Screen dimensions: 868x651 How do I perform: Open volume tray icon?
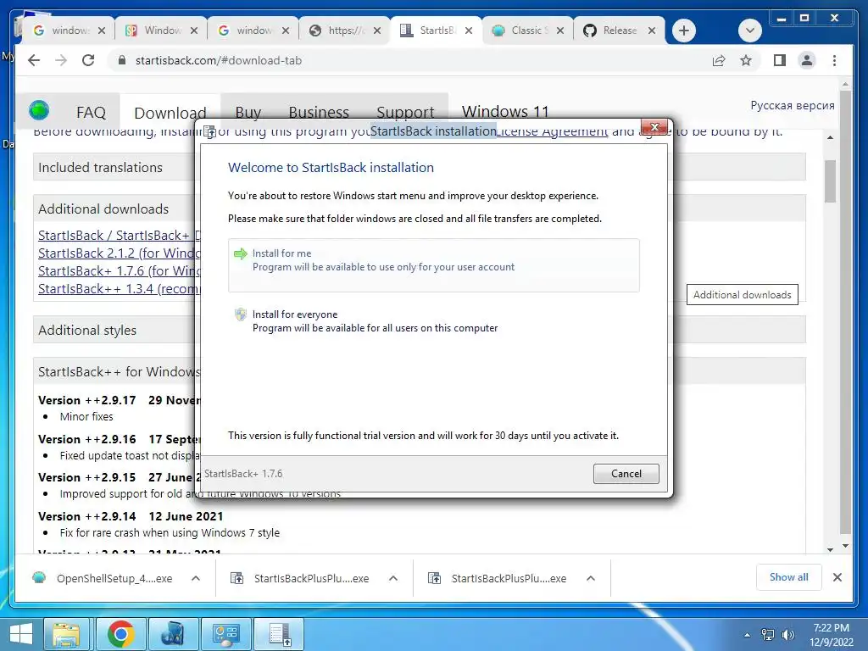coord(787,635)
